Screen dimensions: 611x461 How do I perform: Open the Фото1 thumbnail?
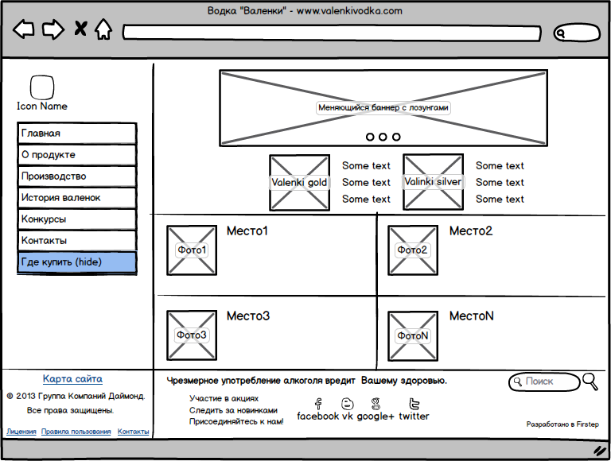(x=192, y=250)
